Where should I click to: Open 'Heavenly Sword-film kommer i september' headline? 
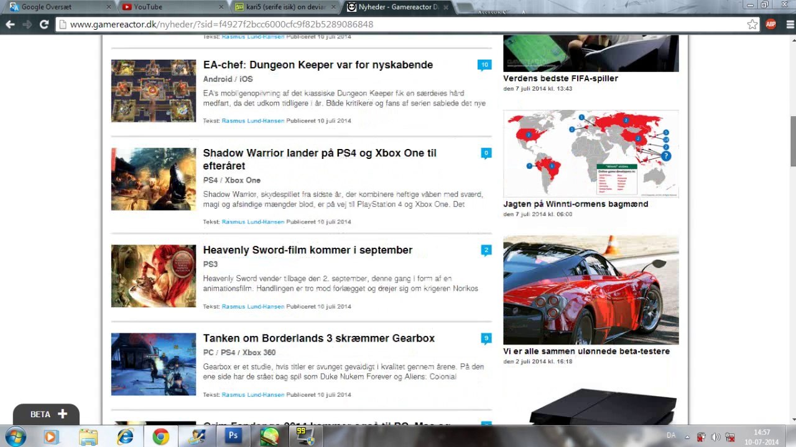tap(308, 250)
